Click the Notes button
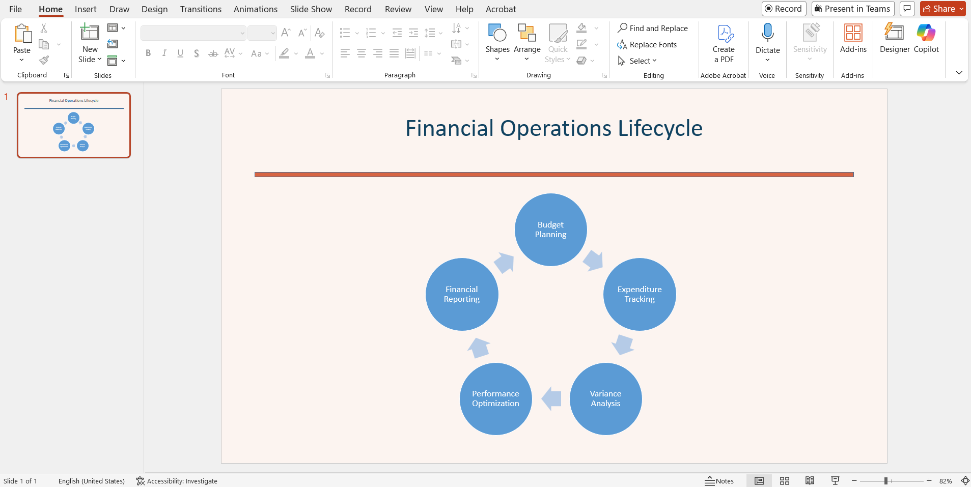This screenshot has width=971, height=487. [719, 481]
